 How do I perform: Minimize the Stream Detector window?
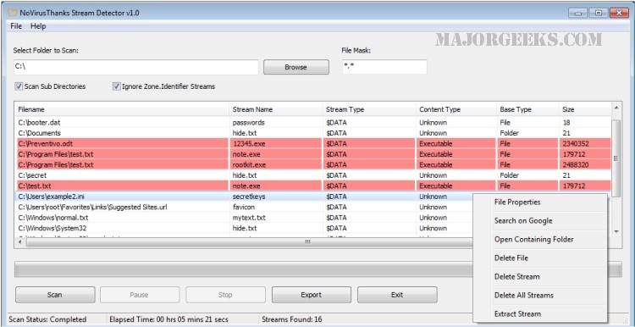pyautogui.click(x=578, y=13)
